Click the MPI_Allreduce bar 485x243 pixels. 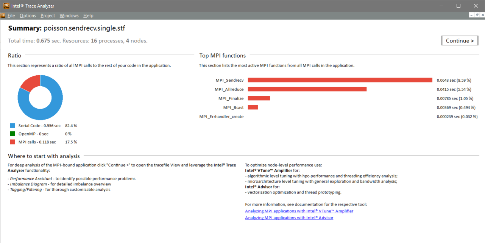pyautogui.click(x=307, y=89)
